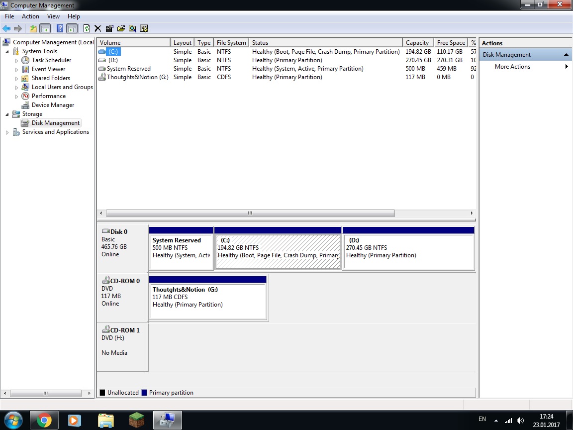Click the Refresh toolbar icon
This screenshot has width=573, height=430.
tap(87, 28)
